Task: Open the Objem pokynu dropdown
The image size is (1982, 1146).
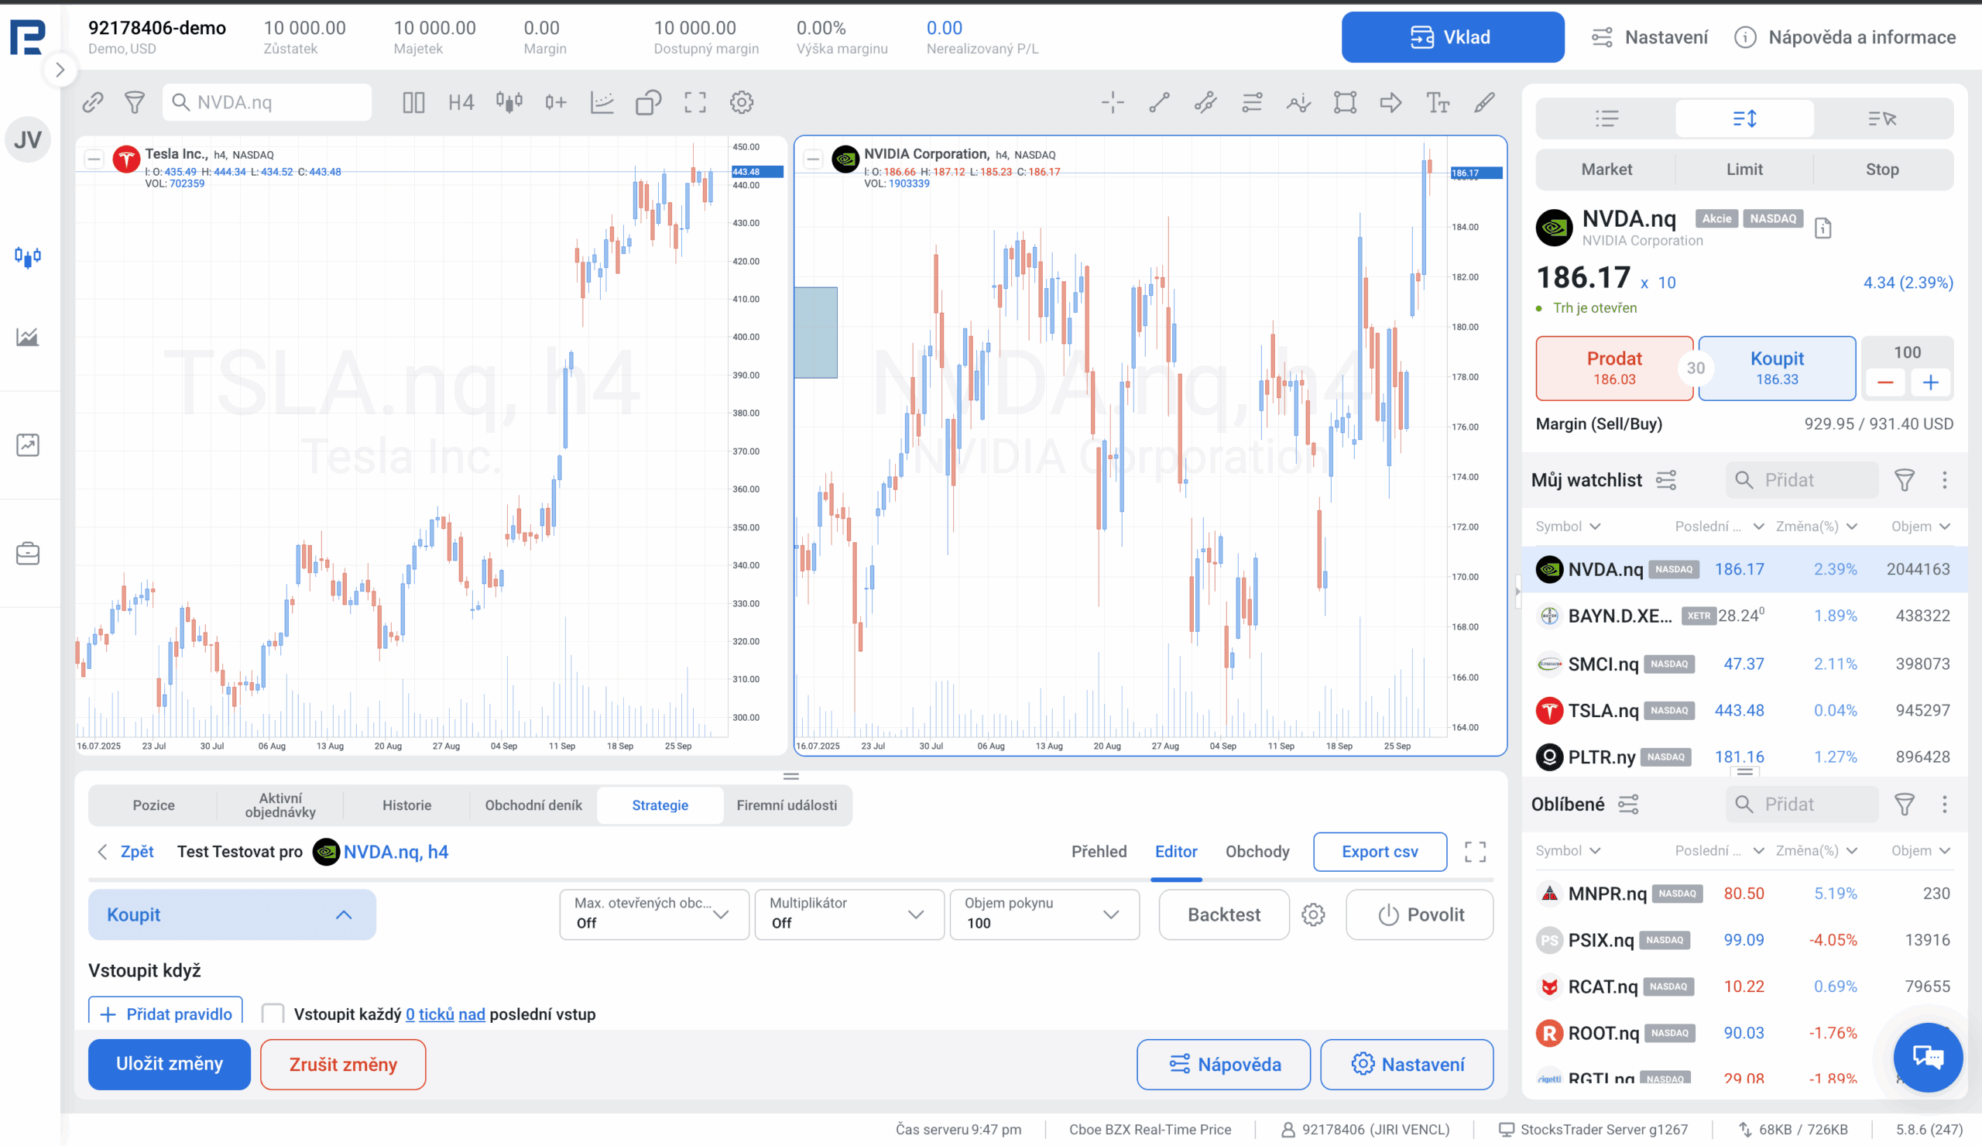Action: (1044, 914)
